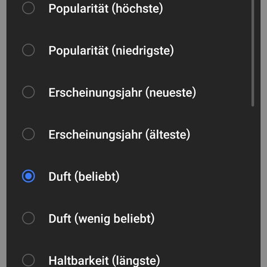Enable the Duft (wenig beliebt) radio button

pyautogui.click(x=28, y=218)
